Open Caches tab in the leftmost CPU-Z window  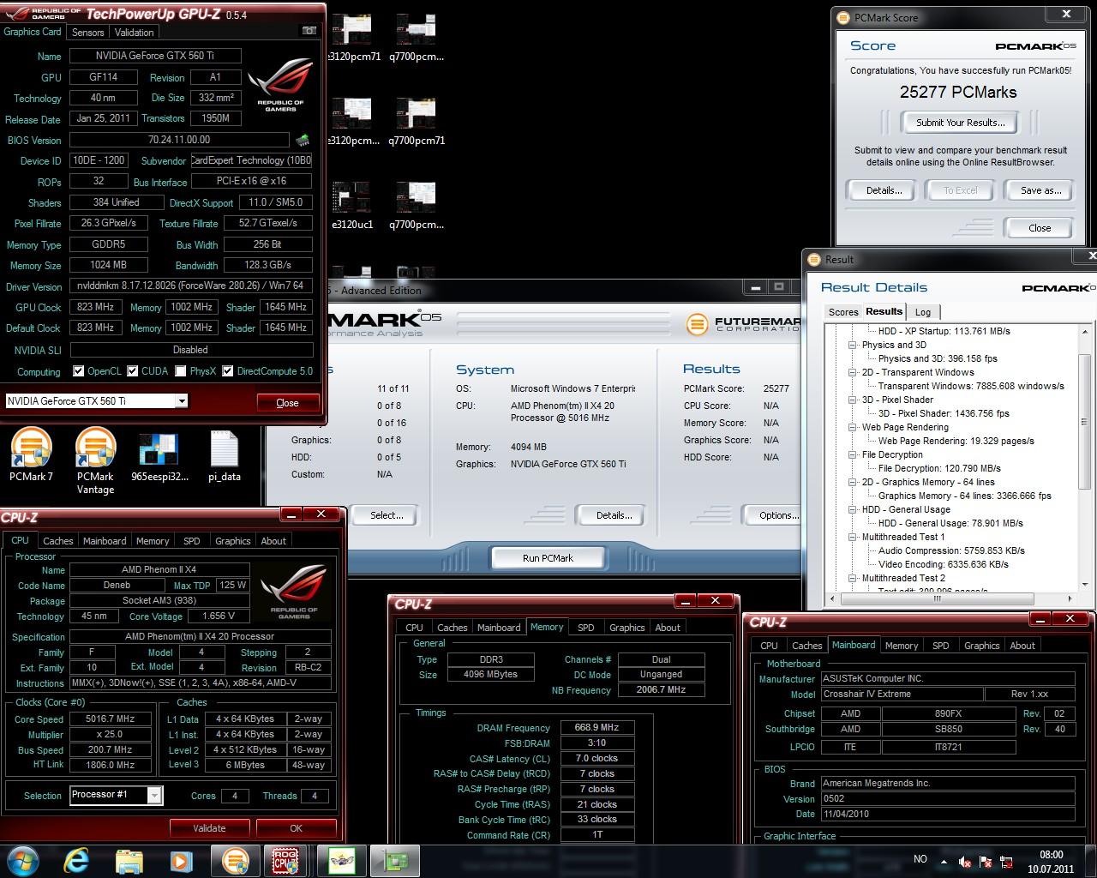coord(57,541)
